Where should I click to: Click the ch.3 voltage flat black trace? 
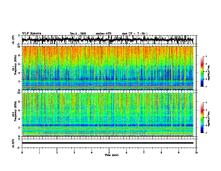pos(107,143)
